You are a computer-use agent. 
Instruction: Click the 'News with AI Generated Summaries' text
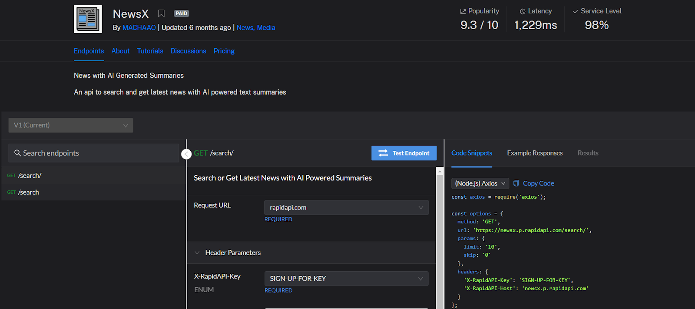tap(129, 76)
